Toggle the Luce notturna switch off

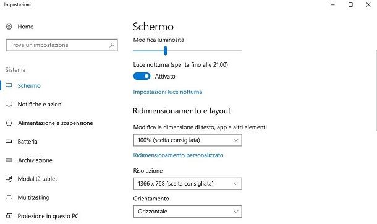[x=142, y=76]
